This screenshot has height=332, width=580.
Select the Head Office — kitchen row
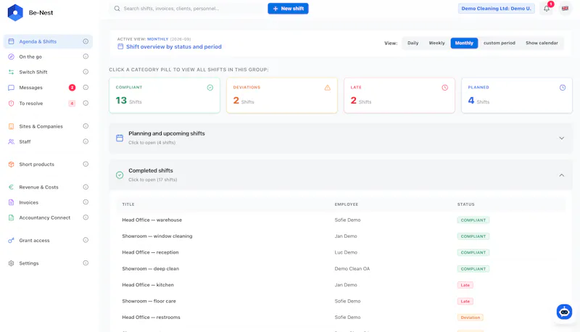click(341, 285)
